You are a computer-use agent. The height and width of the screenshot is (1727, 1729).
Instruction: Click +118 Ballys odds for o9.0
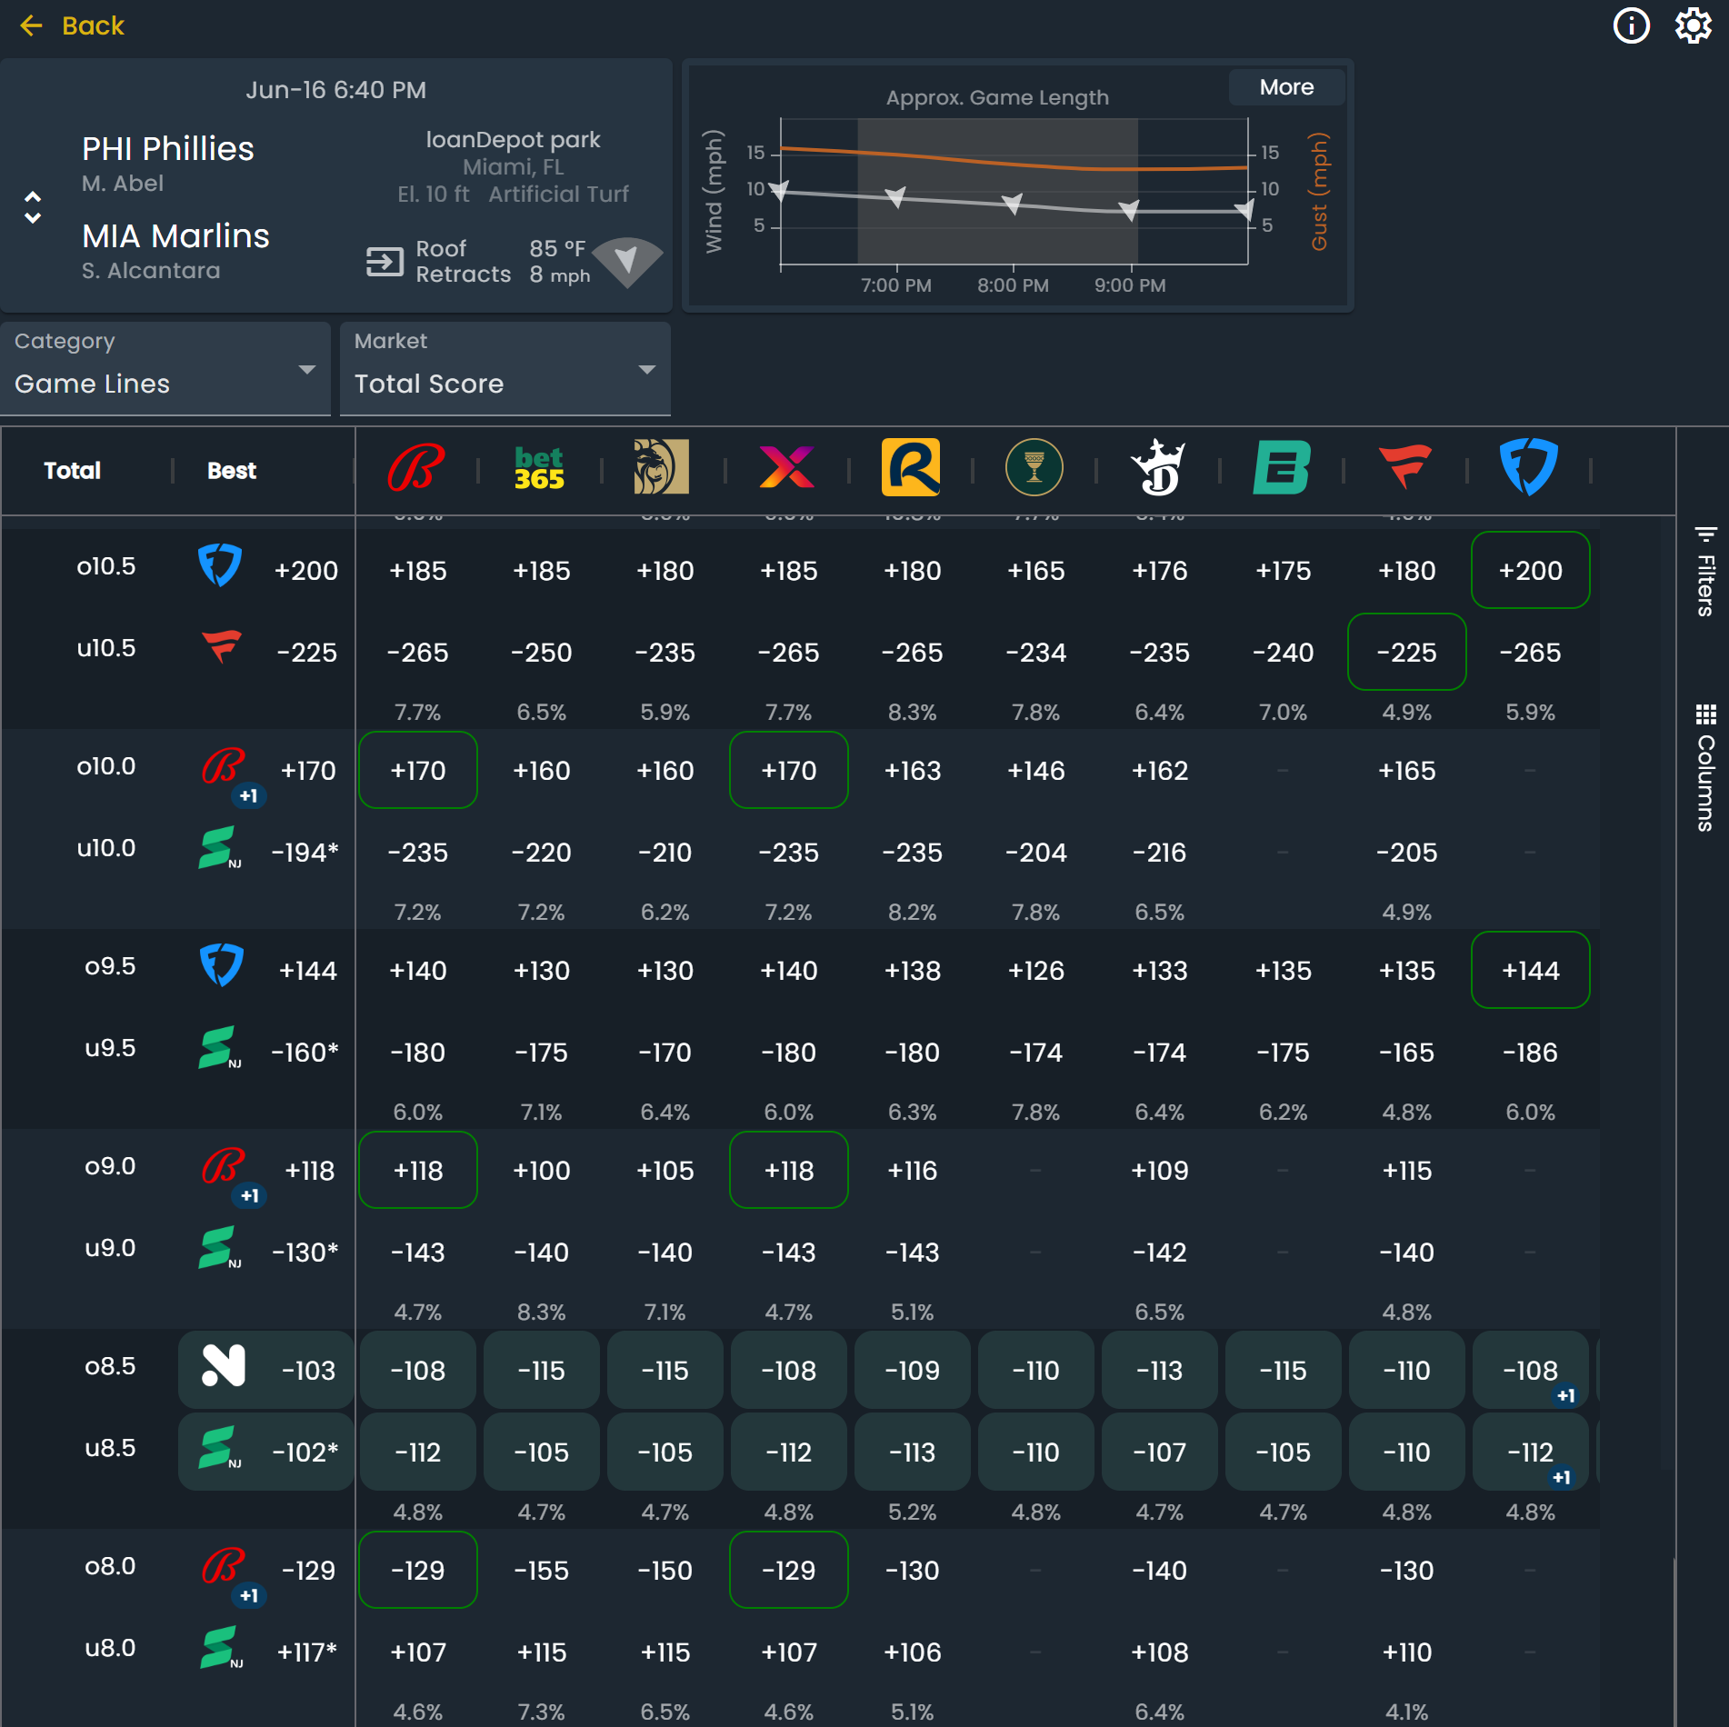click(417, 1171)
